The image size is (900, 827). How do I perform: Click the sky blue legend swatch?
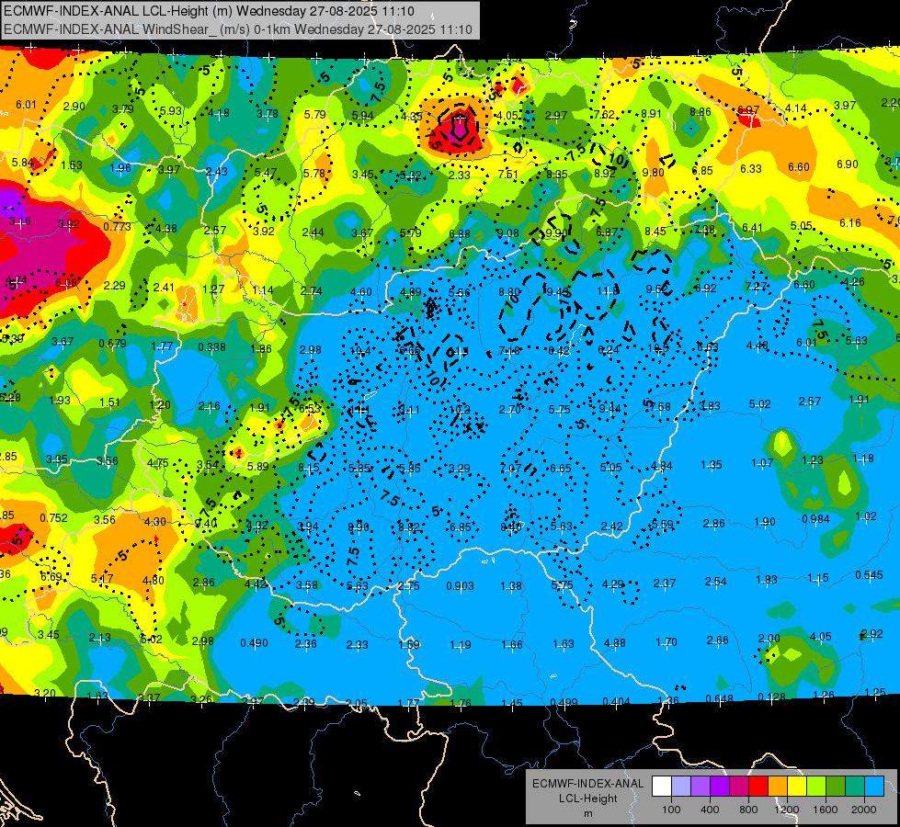pos(874,786)
